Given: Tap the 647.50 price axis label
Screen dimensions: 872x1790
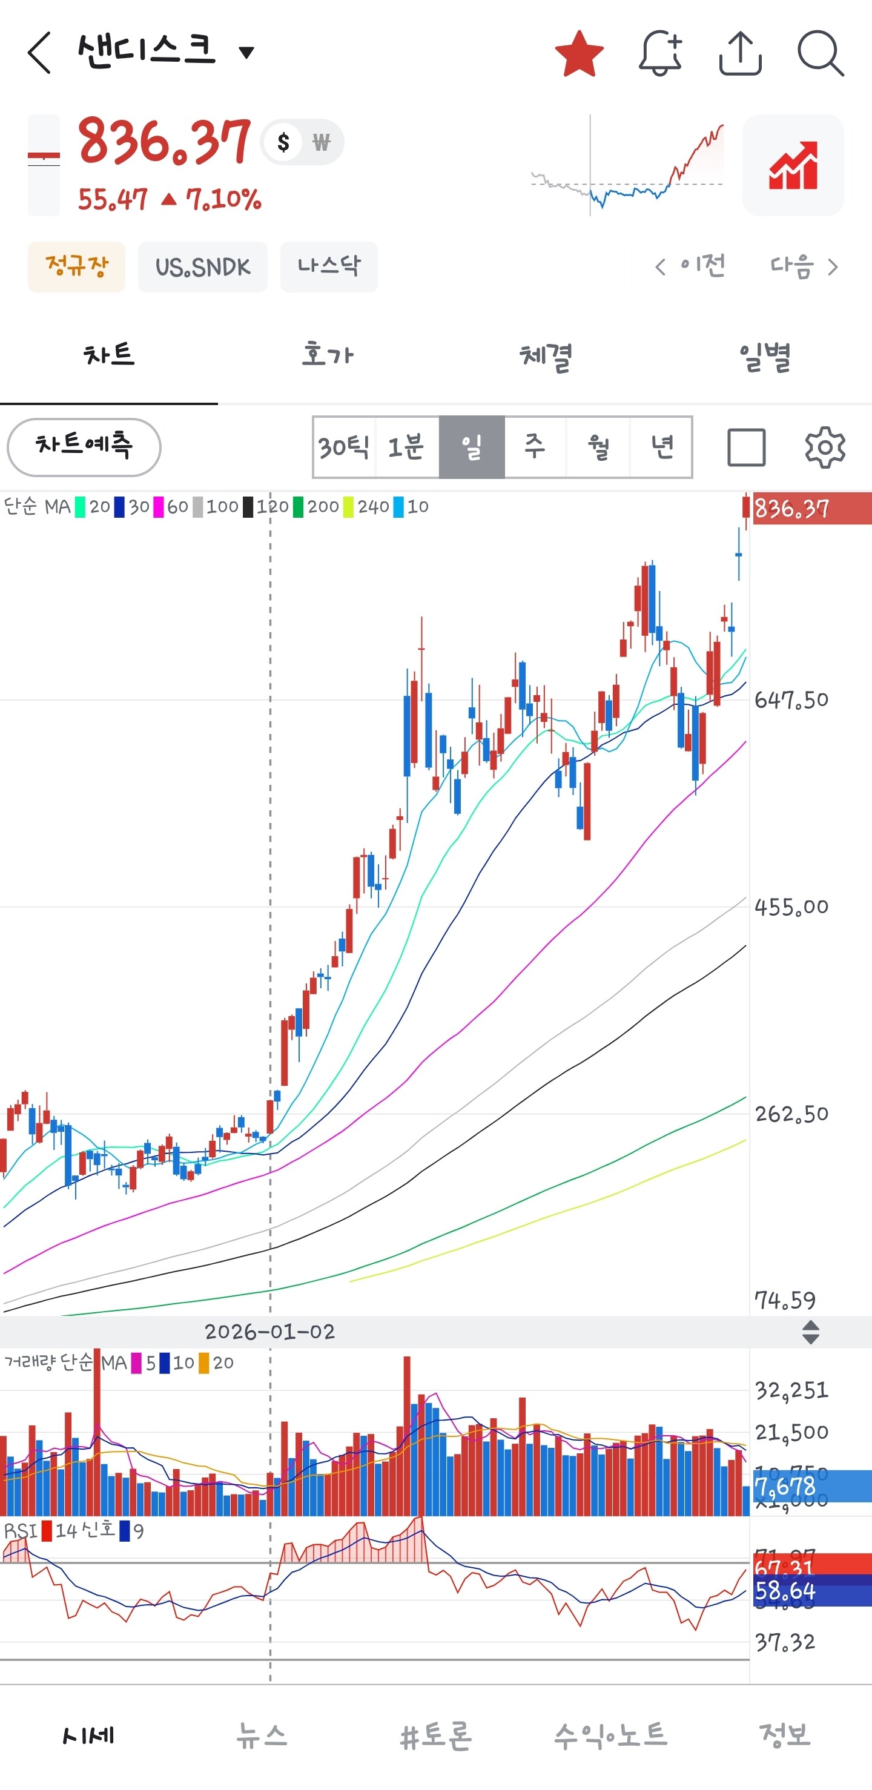Looking at the screenshot, I should pos(791,700).
